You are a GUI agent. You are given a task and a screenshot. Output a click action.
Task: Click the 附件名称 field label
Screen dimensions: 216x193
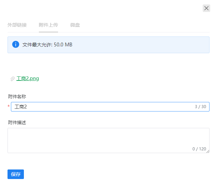click(x=17, y=96)
